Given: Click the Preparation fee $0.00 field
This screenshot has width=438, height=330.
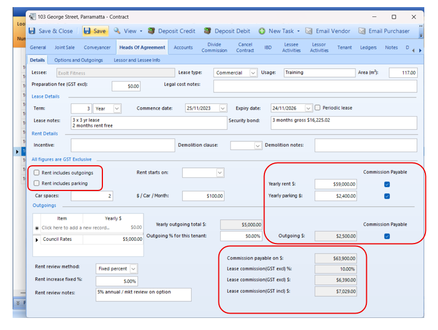Looking at the screenshot, I should [126, 86].
